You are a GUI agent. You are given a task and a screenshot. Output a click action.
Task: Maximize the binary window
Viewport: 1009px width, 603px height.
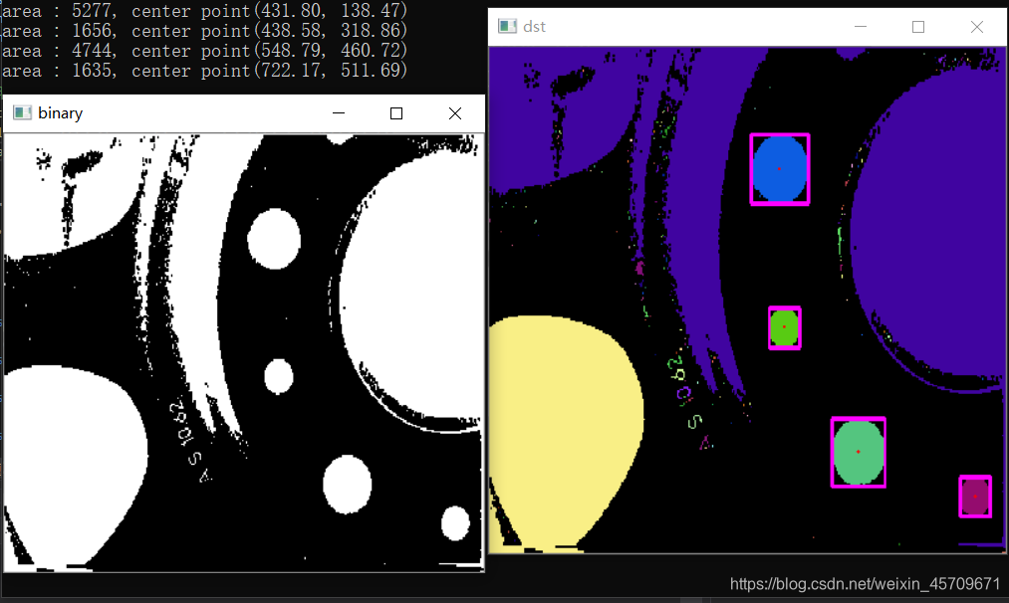click(x=396, y=113)
